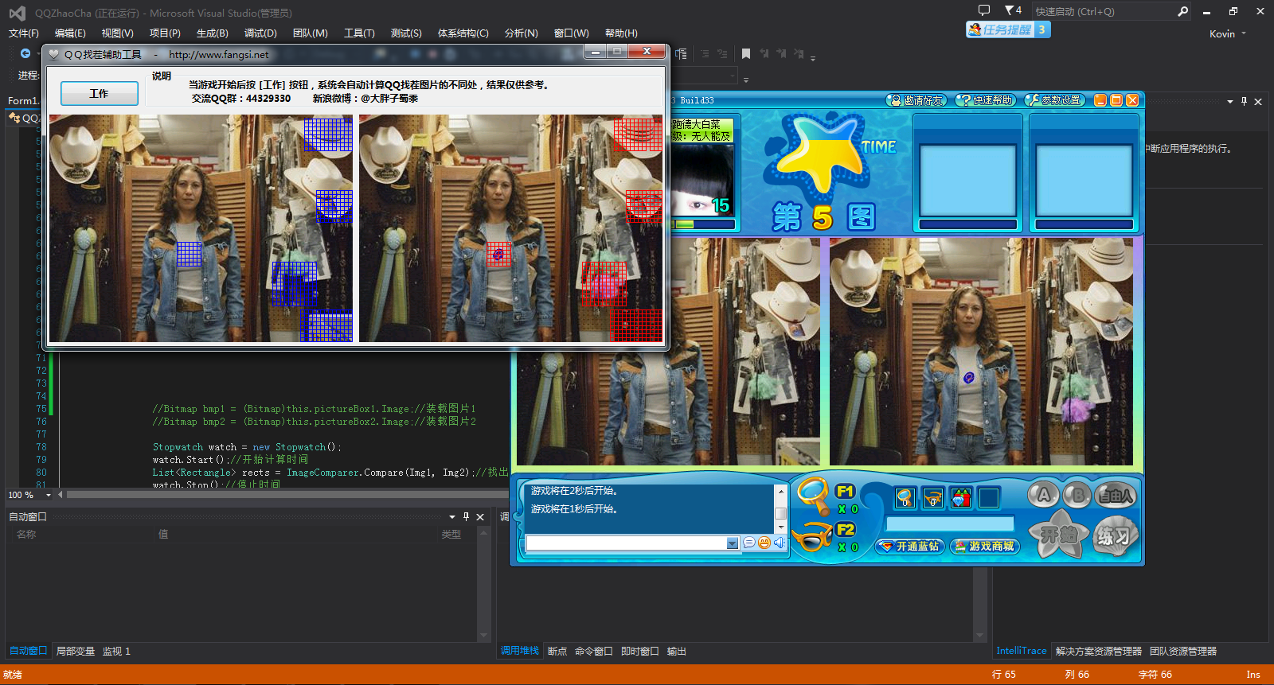Screen dimensions: 1274x685
Task: Open the IntelliTrace panel options dropdown arrow
Action: pyautogui.click(x=1230, y=102)
